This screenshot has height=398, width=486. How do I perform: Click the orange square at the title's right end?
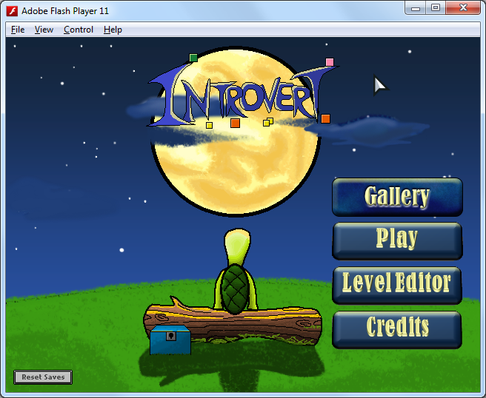(325, 118)
